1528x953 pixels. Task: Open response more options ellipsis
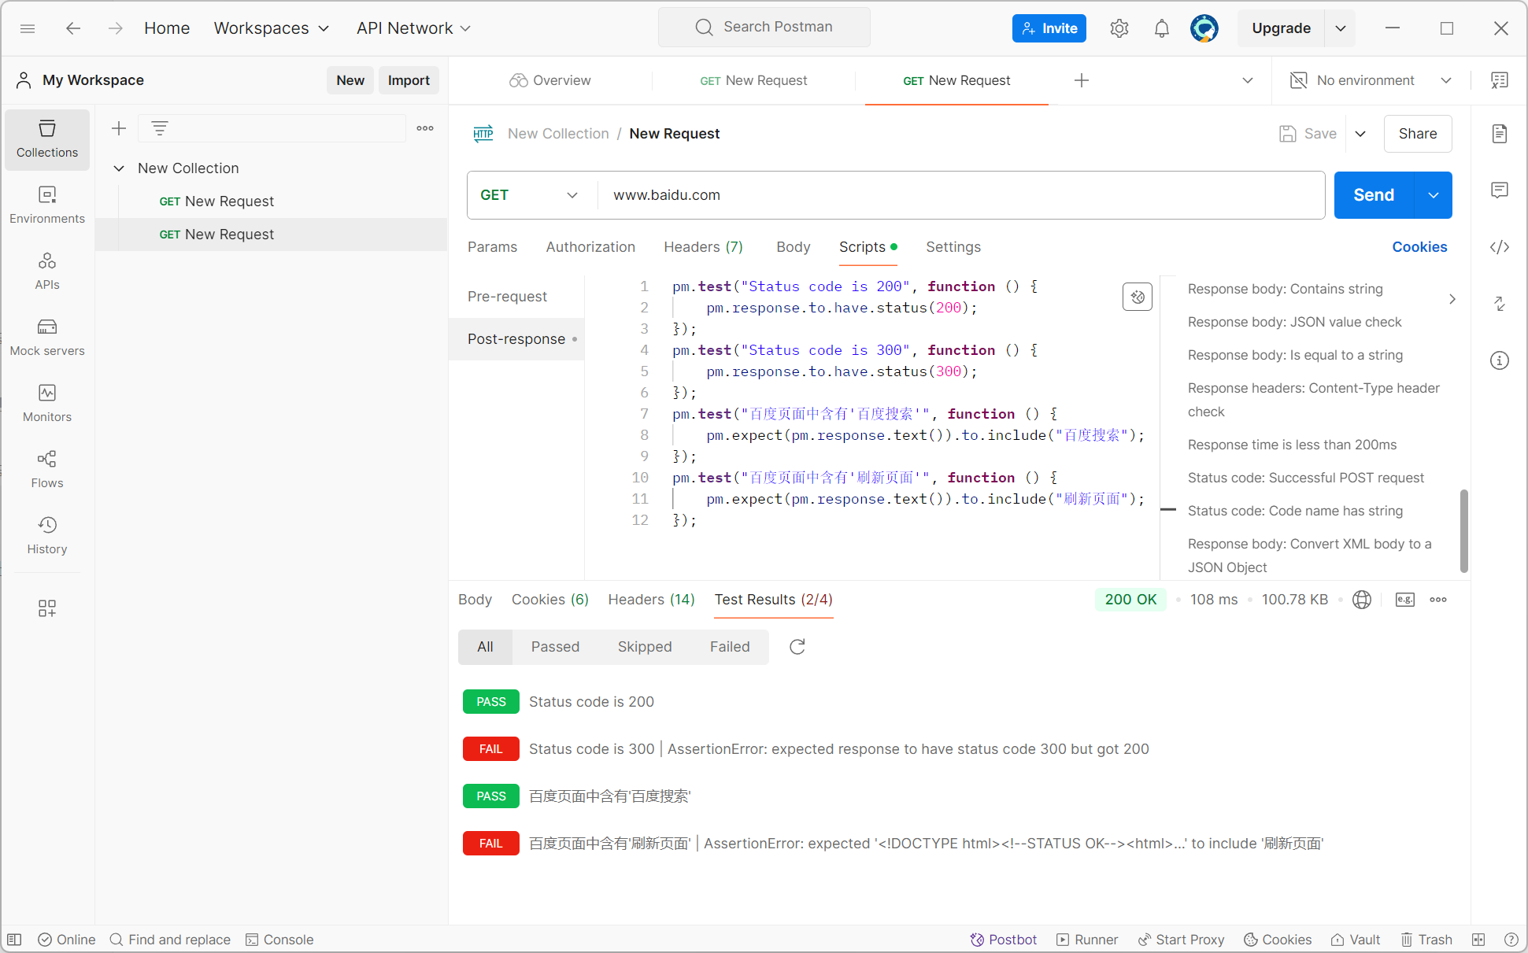tap(1438, 600)
